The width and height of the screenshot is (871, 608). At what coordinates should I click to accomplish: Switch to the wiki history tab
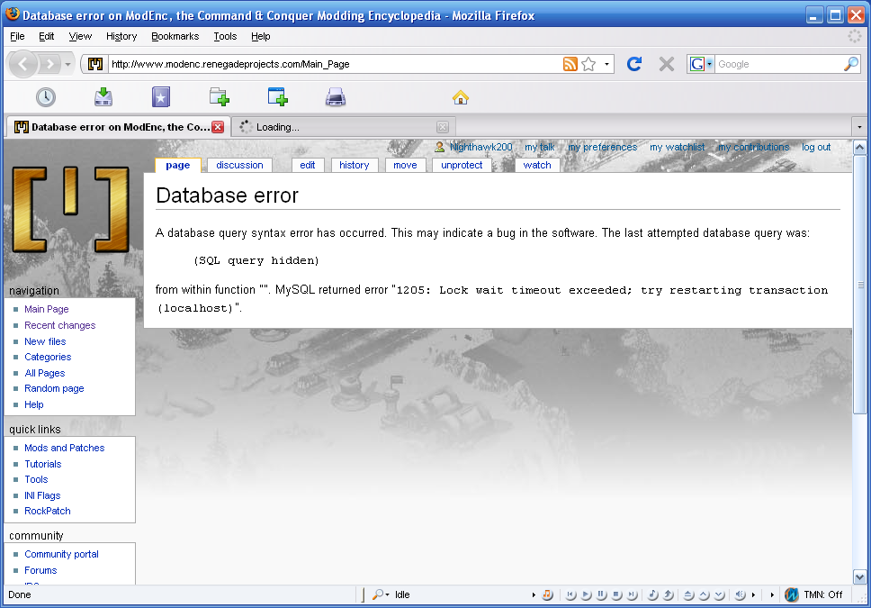(355, 165)
